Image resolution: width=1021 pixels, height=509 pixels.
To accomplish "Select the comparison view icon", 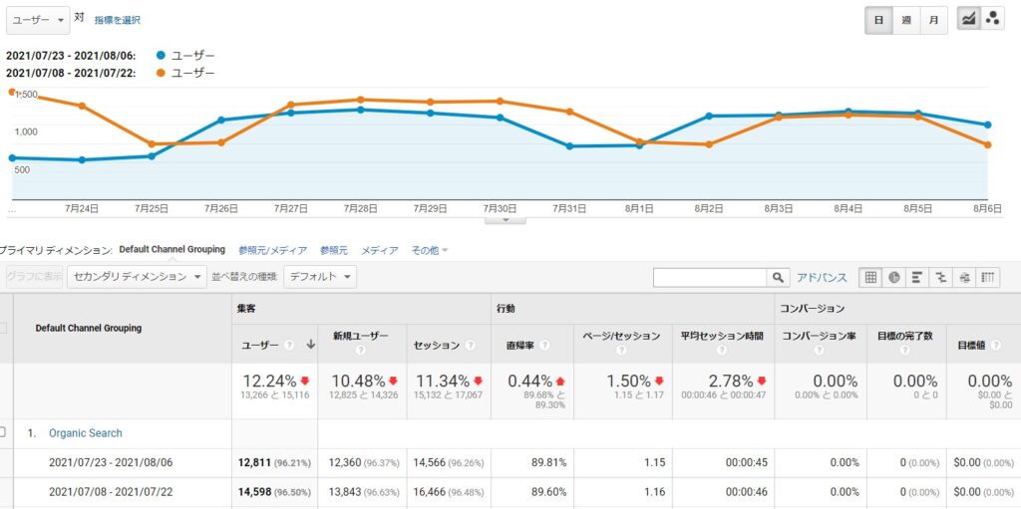I will (940, 277).
